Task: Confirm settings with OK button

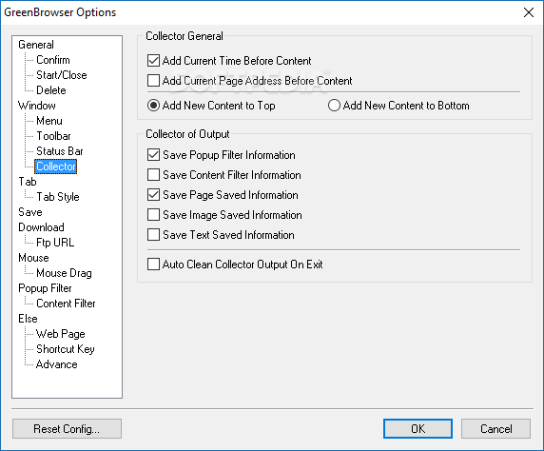Action: (418, 429)
